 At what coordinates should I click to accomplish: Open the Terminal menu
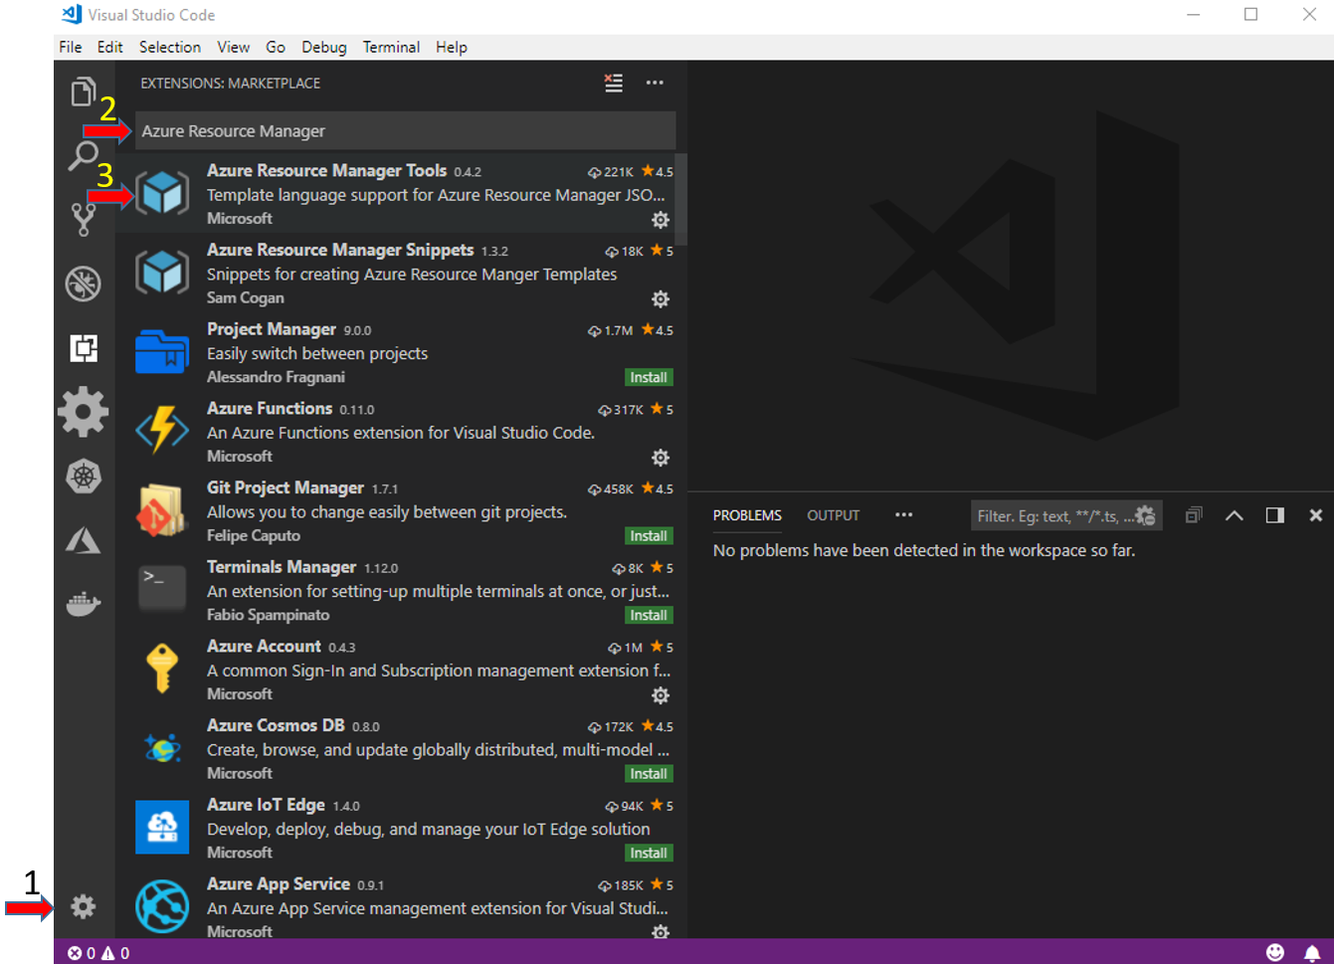391,47
